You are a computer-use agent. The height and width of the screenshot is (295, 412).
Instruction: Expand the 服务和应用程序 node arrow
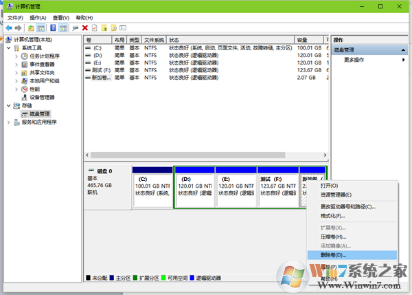8,122
